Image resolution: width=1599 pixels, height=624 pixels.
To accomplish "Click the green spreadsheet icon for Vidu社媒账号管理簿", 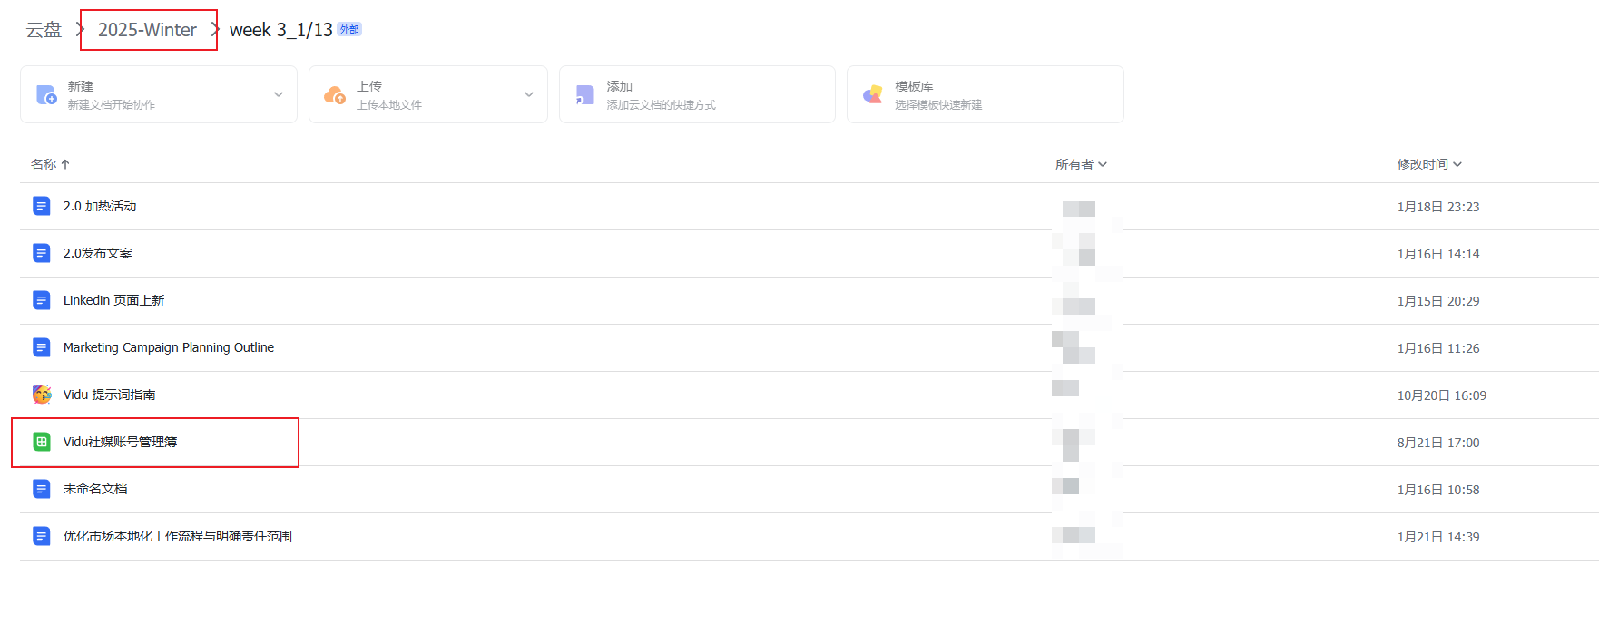I will [42, 442].
